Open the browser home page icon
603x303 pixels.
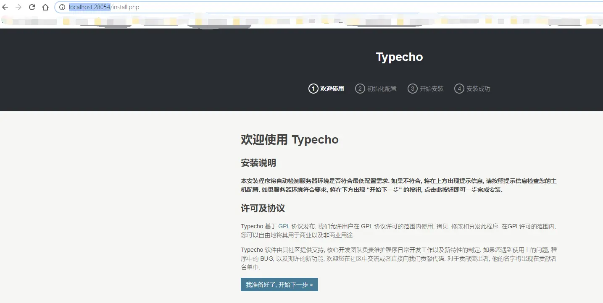pos(45,7)
